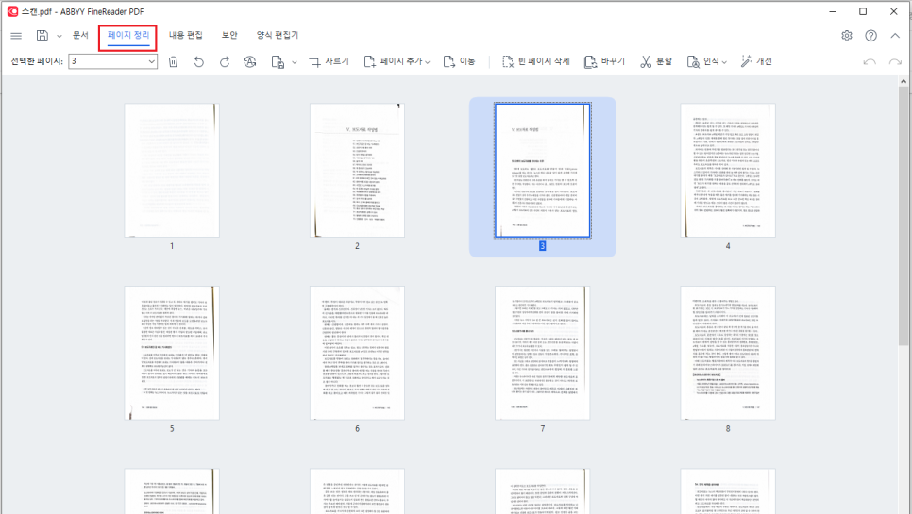Click the highlighted page number 3 label

[x=543, y=246]
